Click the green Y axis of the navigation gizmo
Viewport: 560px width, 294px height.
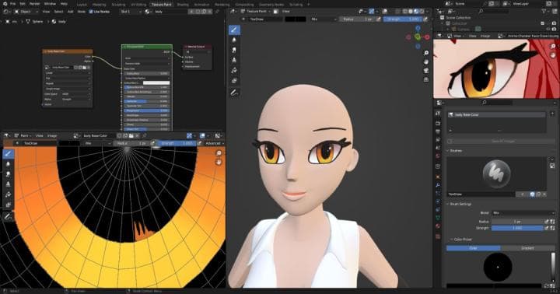point(418,37)
